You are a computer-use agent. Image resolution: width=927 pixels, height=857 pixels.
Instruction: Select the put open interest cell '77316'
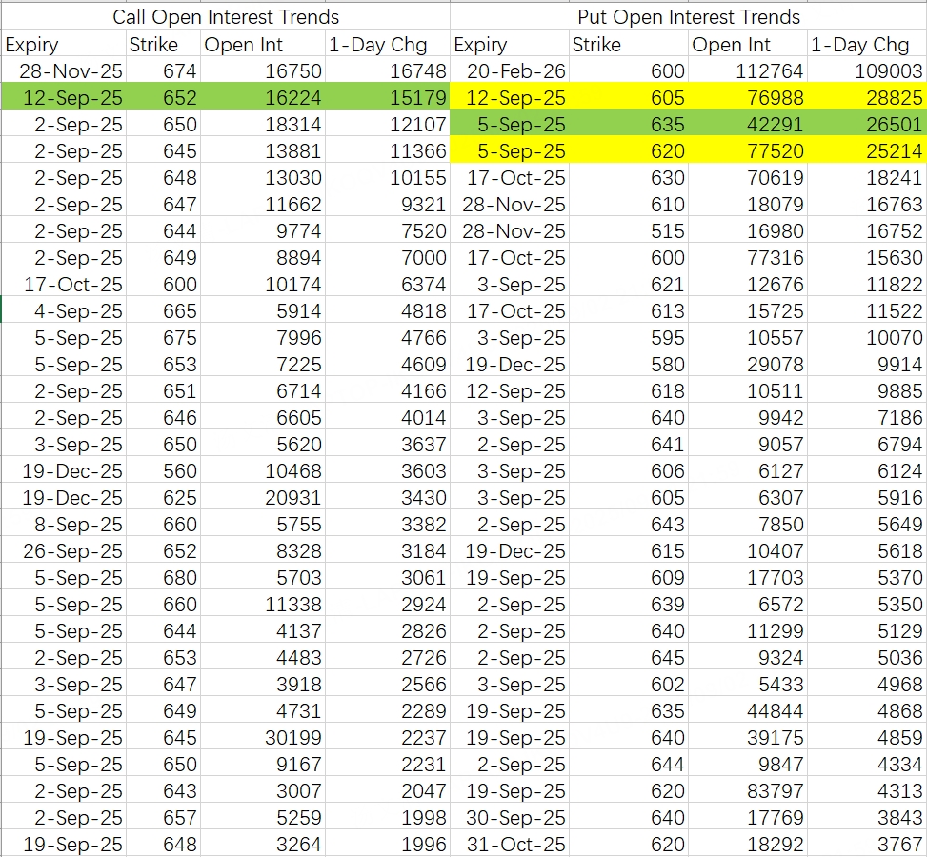(748, 258)
